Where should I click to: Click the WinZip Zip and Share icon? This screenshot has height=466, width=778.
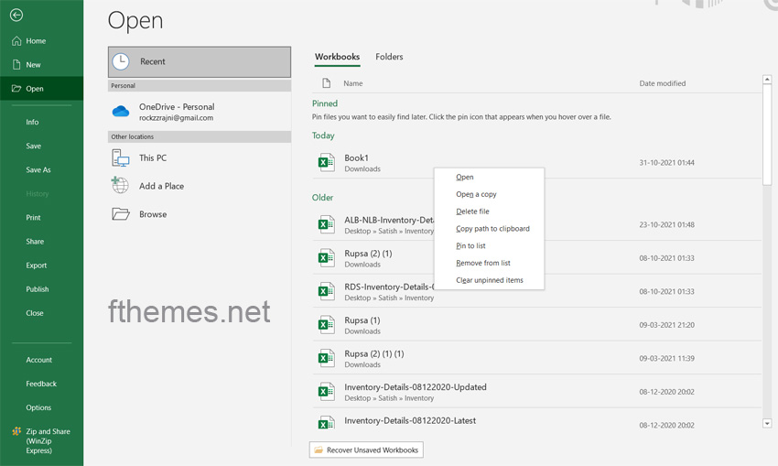tap(16, 431)
